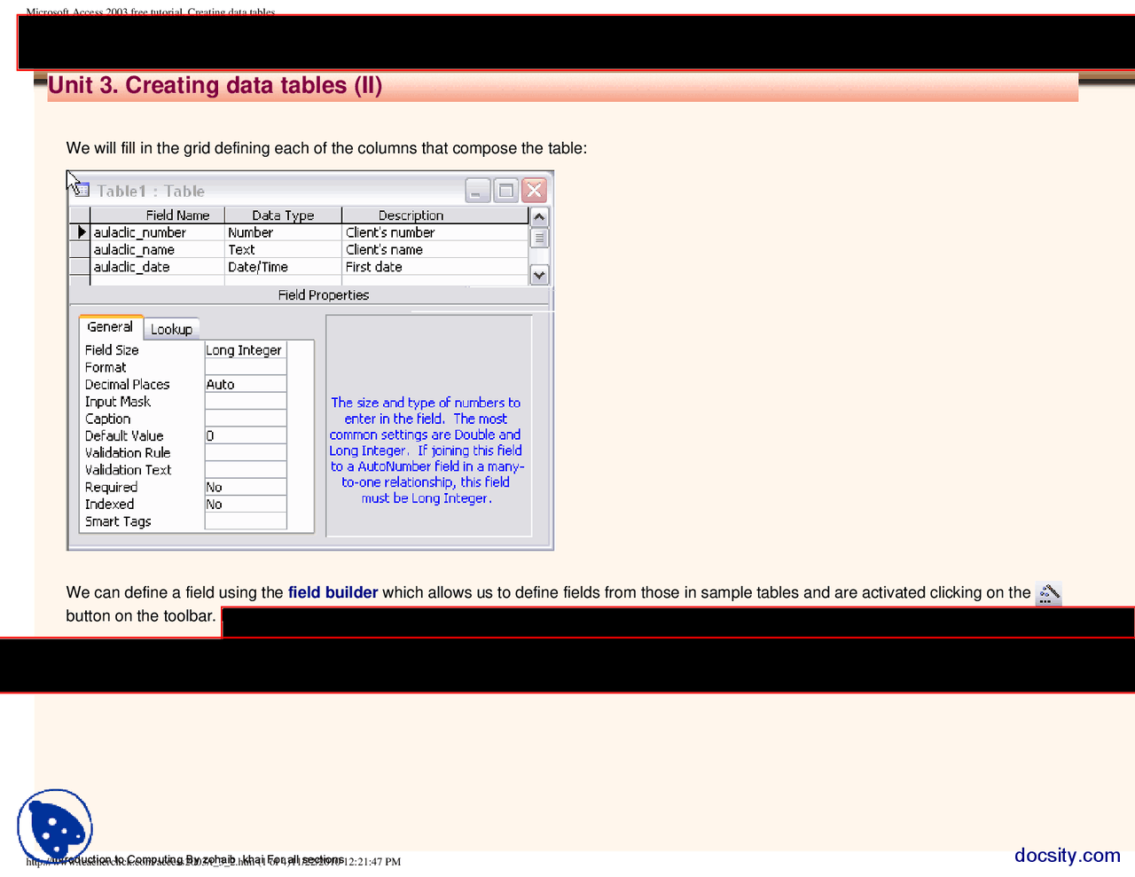
Task: Open the field builder link
Action: pos(333,592)
